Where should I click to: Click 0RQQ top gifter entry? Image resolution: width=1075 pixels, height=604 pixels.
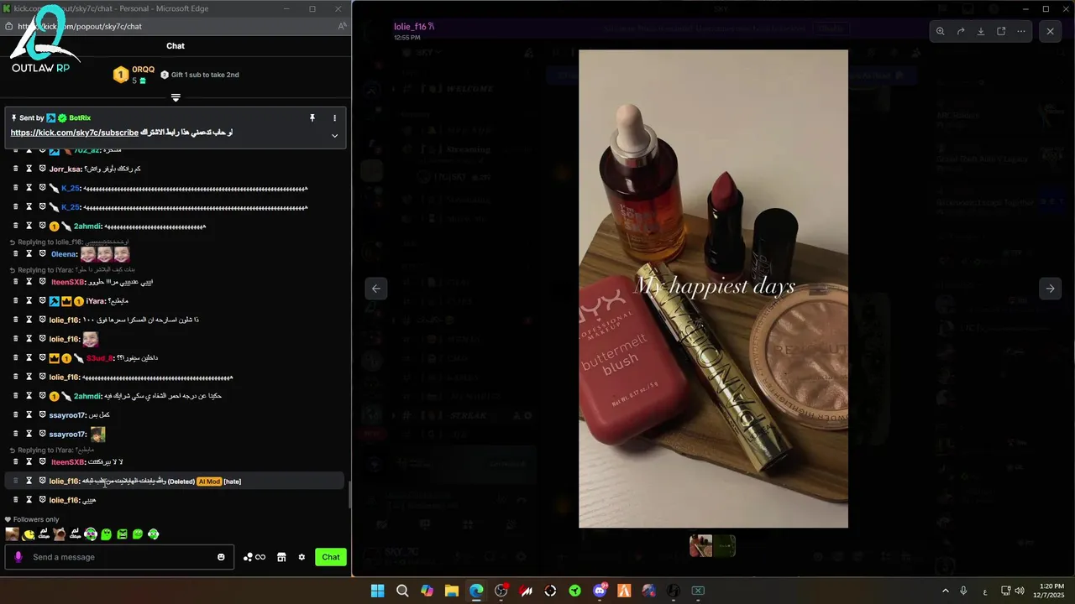[134, 75]
